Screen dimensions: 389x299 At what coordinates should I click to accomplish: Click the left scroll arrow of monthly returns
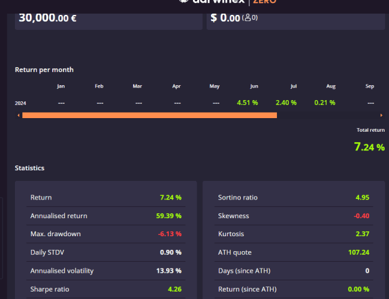(18, 115)
